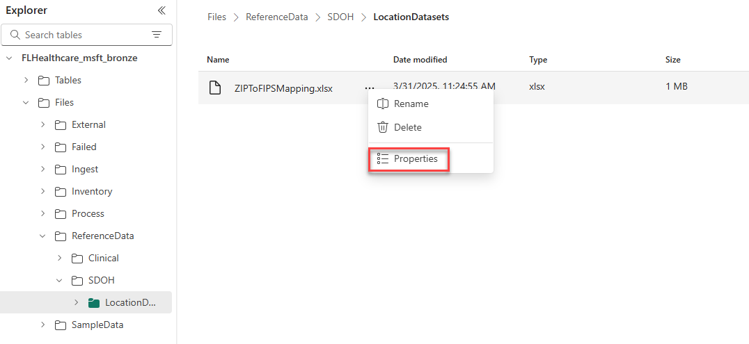Click the Clinical folder icon
749x344 pixels.
77,258
